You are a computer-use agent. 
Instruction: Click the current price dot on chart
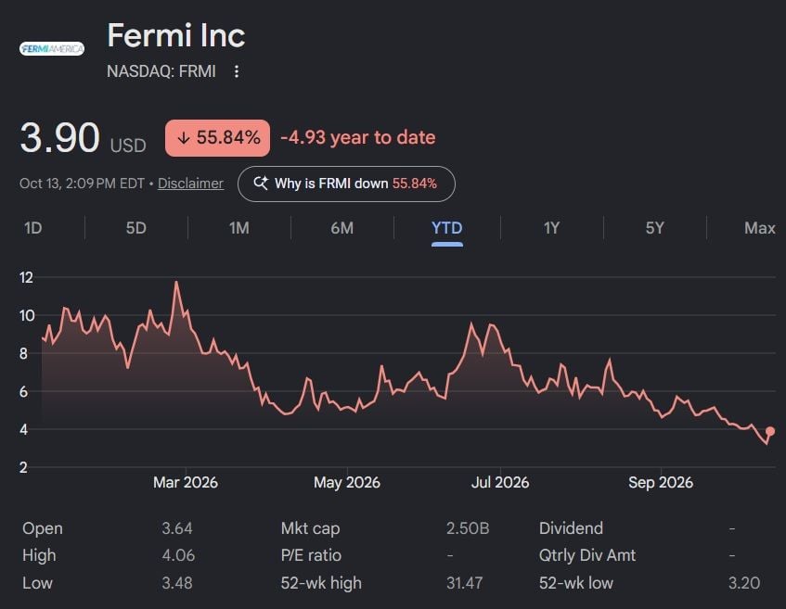point(770,431)
